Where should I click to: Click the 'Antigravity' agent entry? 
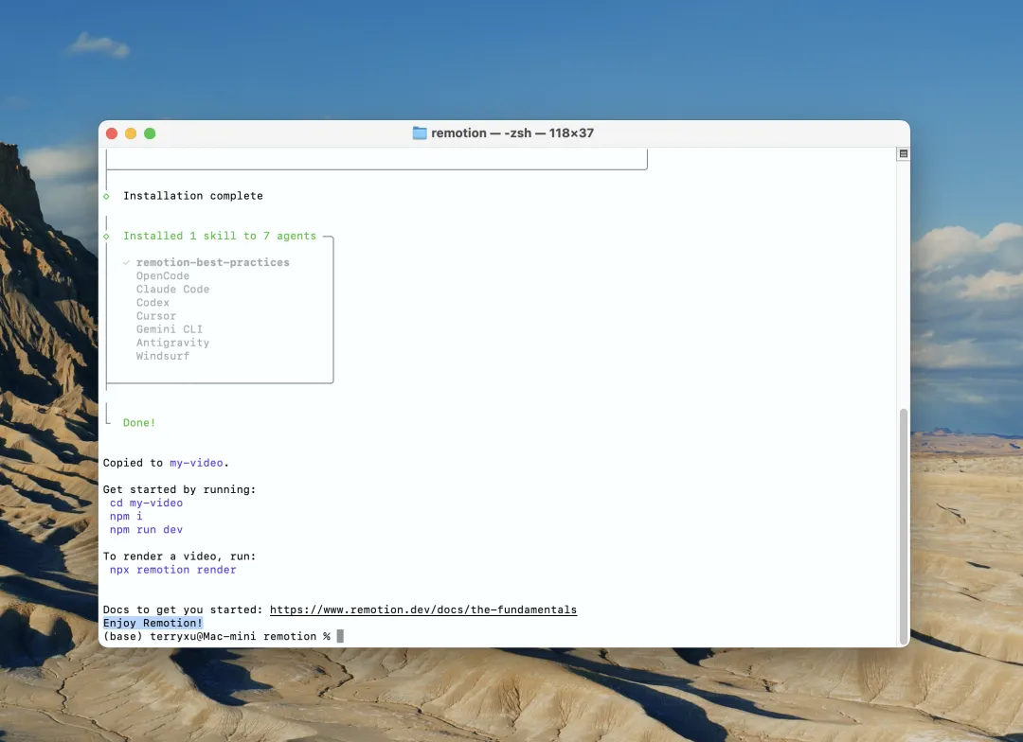click(x=173, y=343)
